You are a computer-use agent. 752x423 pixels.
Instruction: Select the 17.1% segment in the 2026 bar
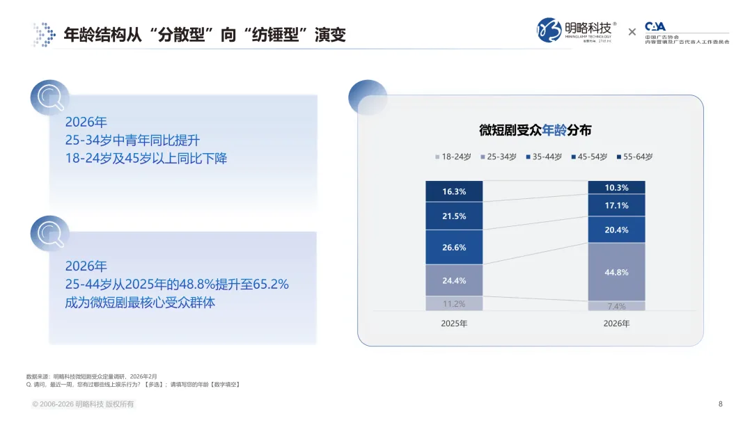[617, 205]
